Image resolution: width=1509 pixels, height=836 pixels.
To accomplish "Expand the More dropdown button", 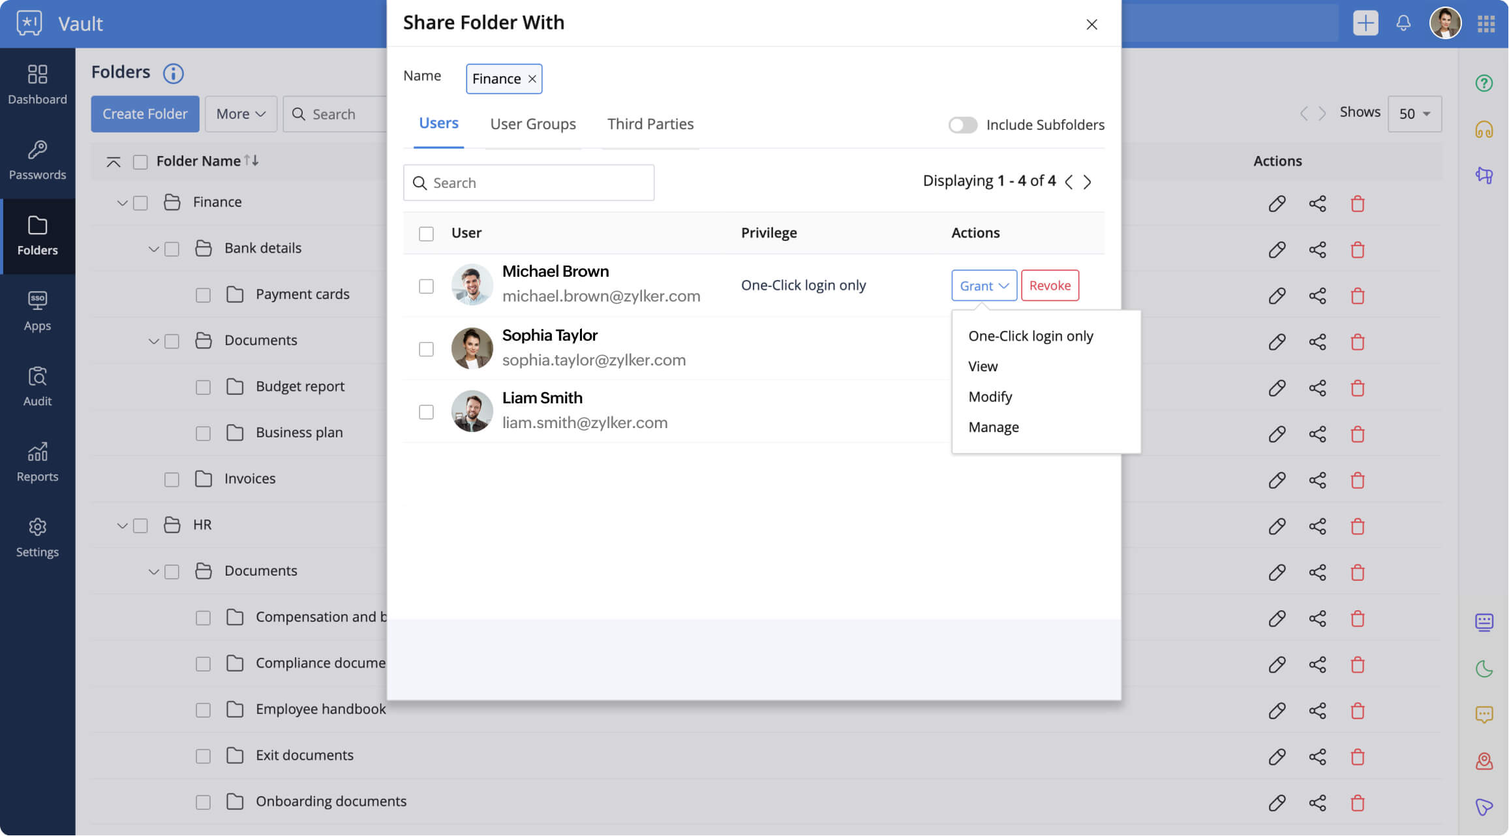I will coord(241,114).
